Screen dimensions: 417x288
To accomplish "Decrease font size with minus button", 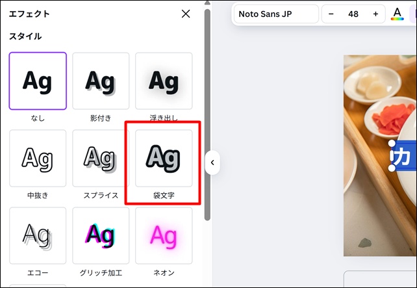I will (331, 14).
